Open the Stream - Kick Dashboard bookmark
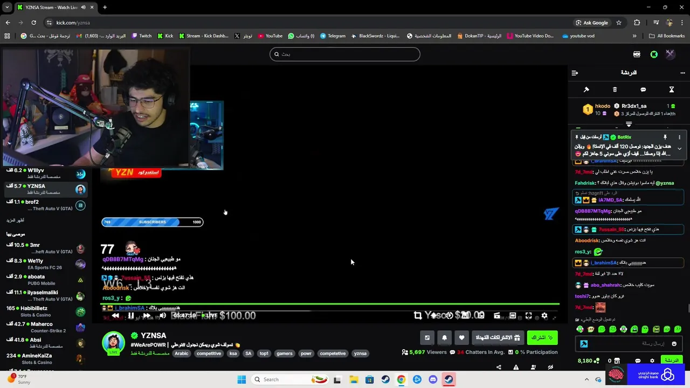 203,36
